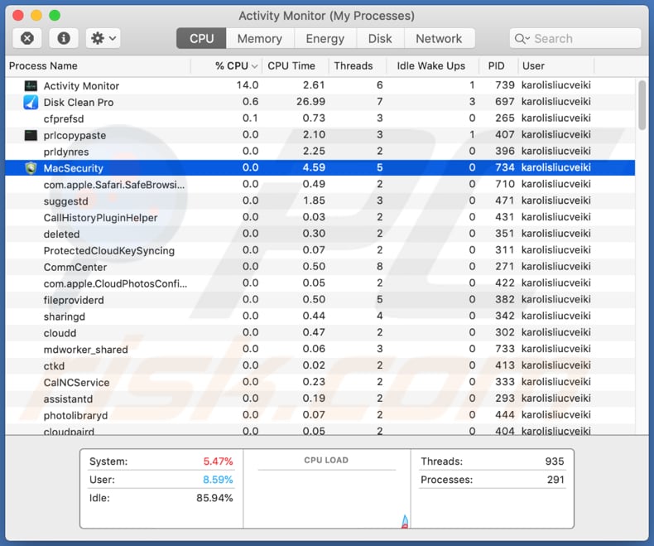Click the Disk Clean Pro app icon
The width and height of the screenshot is (654, 546).
click(x=31, y=102)
